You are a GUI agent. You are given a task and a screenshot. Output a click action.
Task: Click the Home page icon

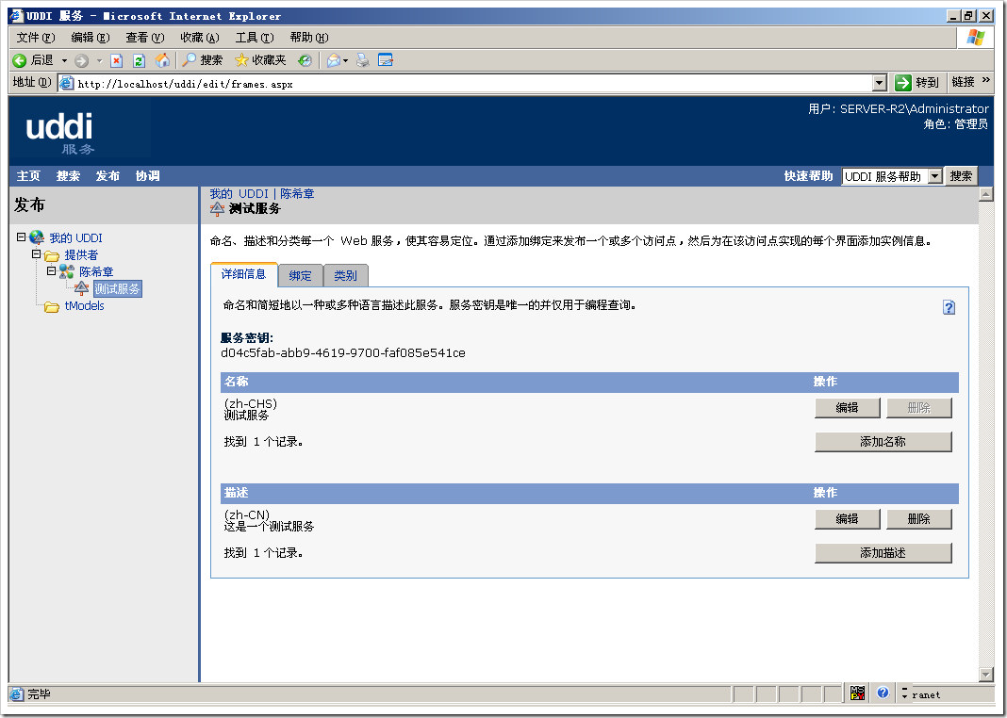pyautogui.click(x=163, y=60)
